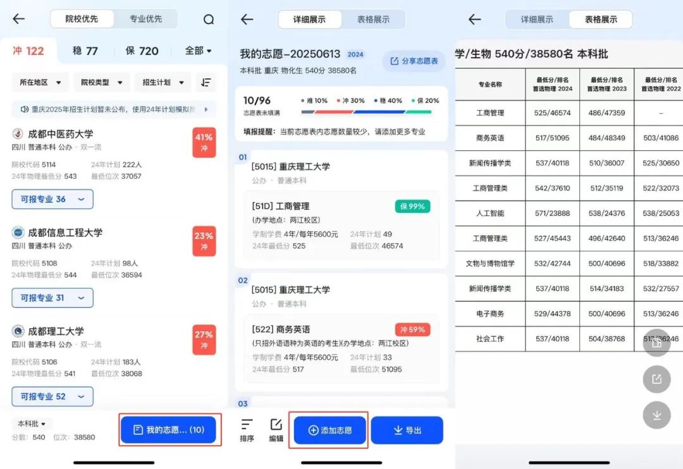Open the 成都理工大学 logo
This screenshot has height=469, width=683.
coord(18,331)
